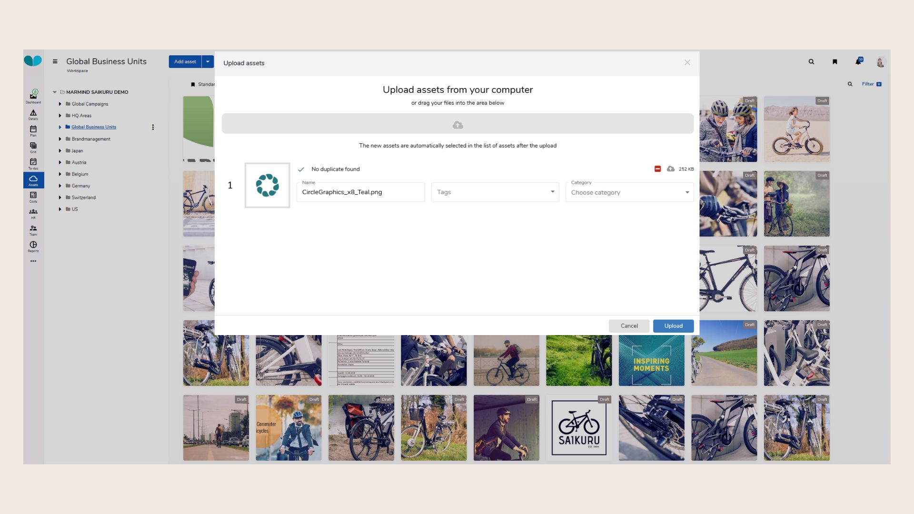Expand the Germany folder arrow

pos(60,186)
